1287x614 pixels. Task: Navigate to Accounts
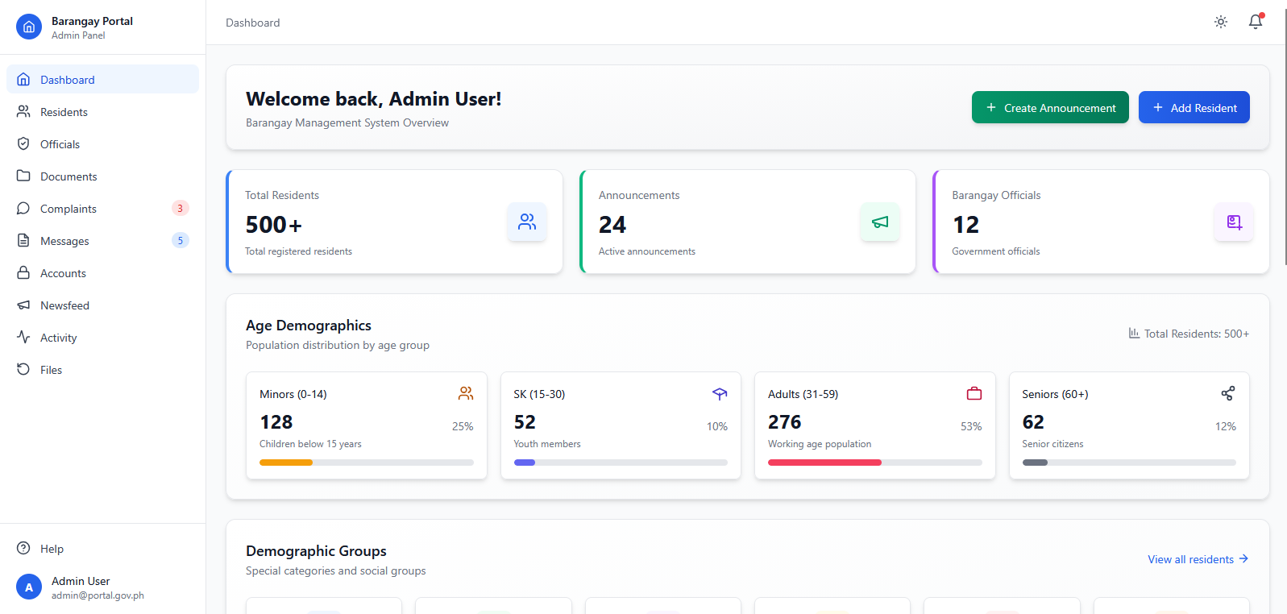(103, 272)
